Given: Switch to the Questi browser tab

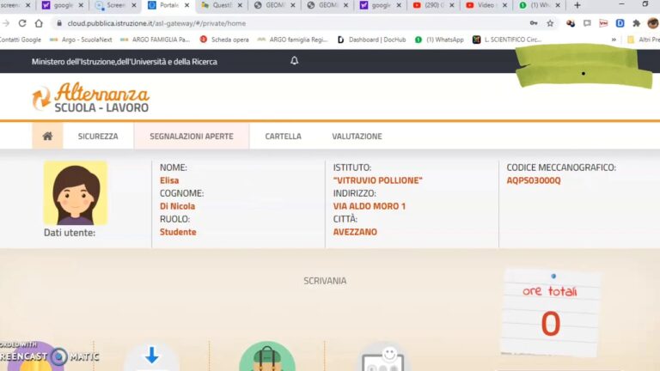Looking at the screenshot, I should [222, 5].
